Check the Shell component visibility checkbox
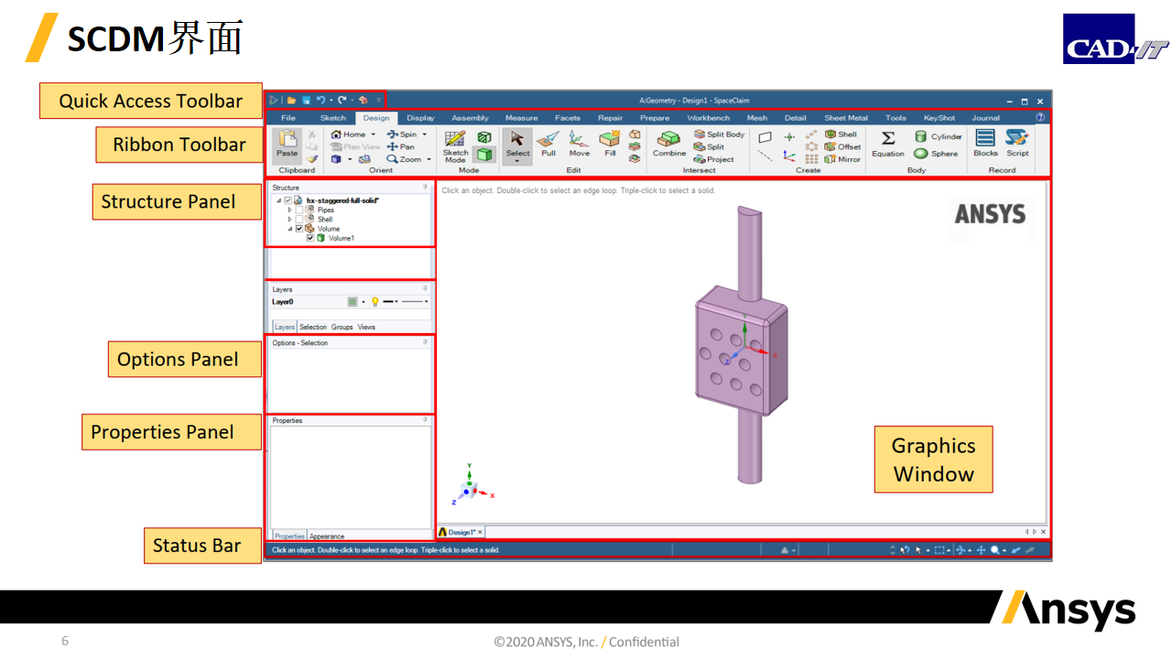Viewport: 1172px width, 659px height. 298,219
